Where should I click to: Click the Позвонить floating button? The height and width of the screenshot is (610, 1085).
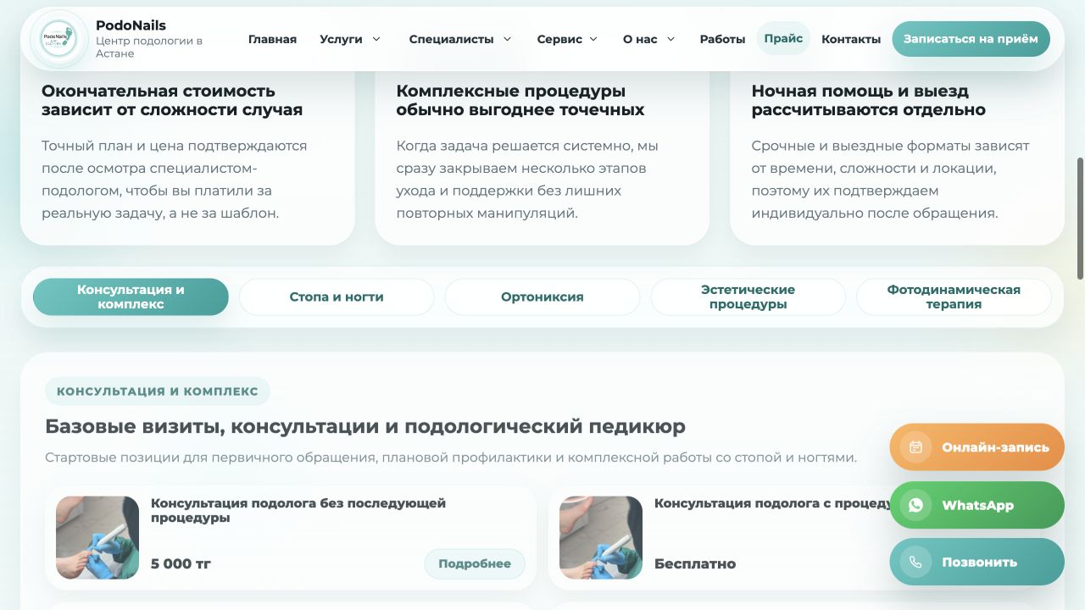pos(976,562)
